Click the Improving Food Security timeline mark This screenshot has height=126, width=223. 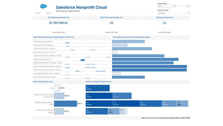(x=83, y=60)
